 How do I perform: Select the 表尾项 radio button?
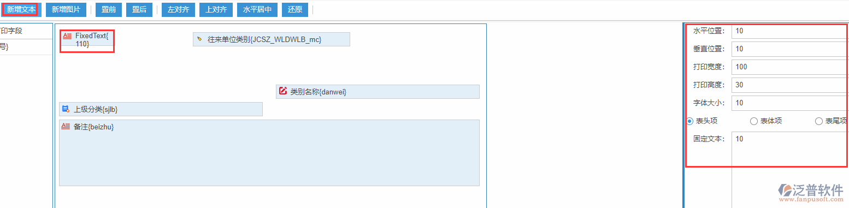pyautogui.click(x=819, y=121)
